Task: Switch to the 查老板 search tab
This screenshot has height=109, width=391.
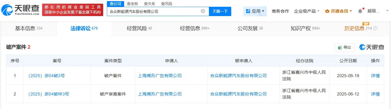Action: pyautogui.click(x=133, y=4)
